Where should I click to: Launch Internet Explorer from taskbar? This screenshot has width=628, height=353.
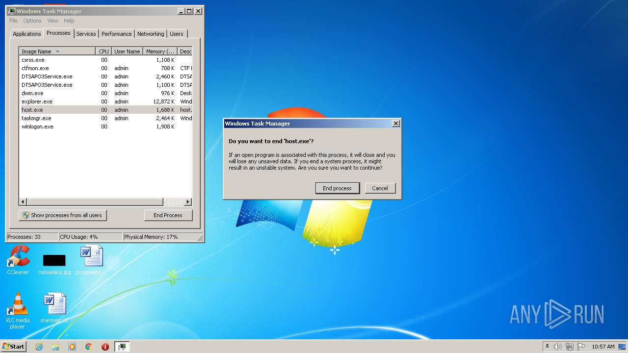click(x=39, y=347)
